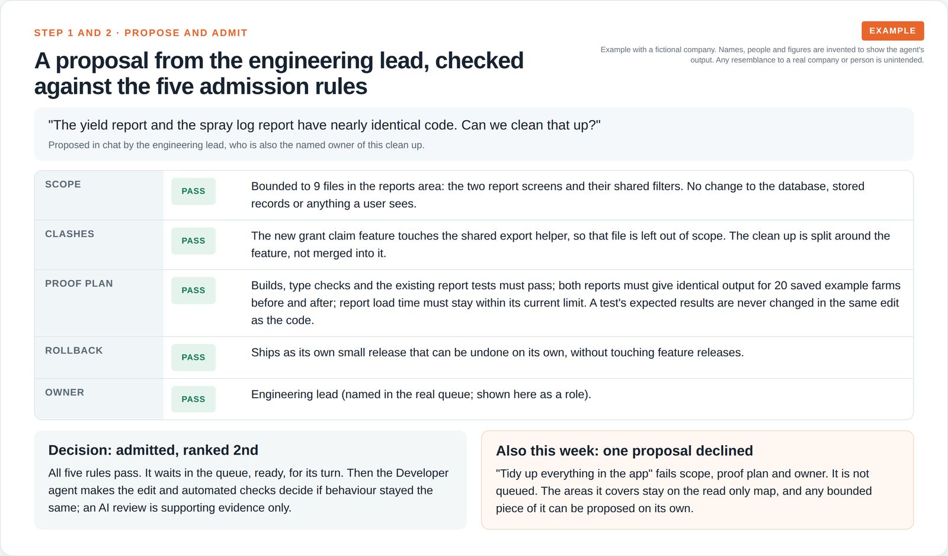948x556 pixels.
Task: Click the PASS badge in the Clashes row
Action: (193, 241)
